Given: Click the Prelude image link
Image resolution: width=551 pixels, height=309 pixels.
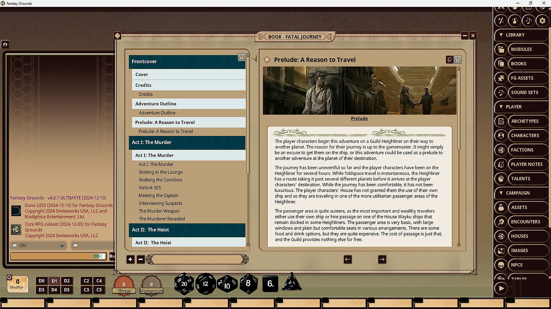Looking at the screenshot, I should tap(359, 118).
